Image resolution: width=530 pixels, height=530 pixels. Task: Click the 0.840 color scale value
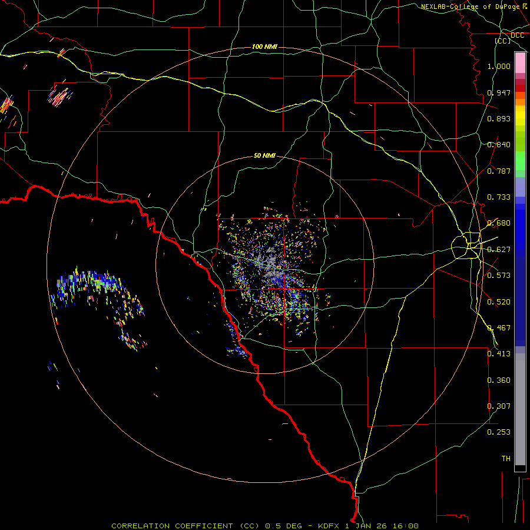(499, 145)
